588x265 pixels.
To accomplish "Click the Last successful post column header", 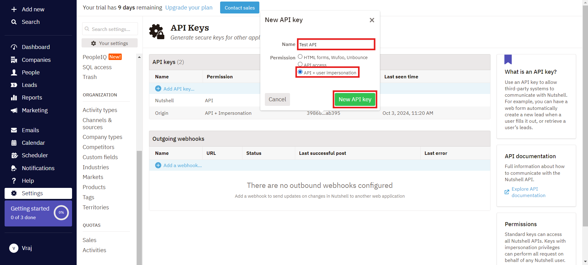I will click(x=323, y=153).
